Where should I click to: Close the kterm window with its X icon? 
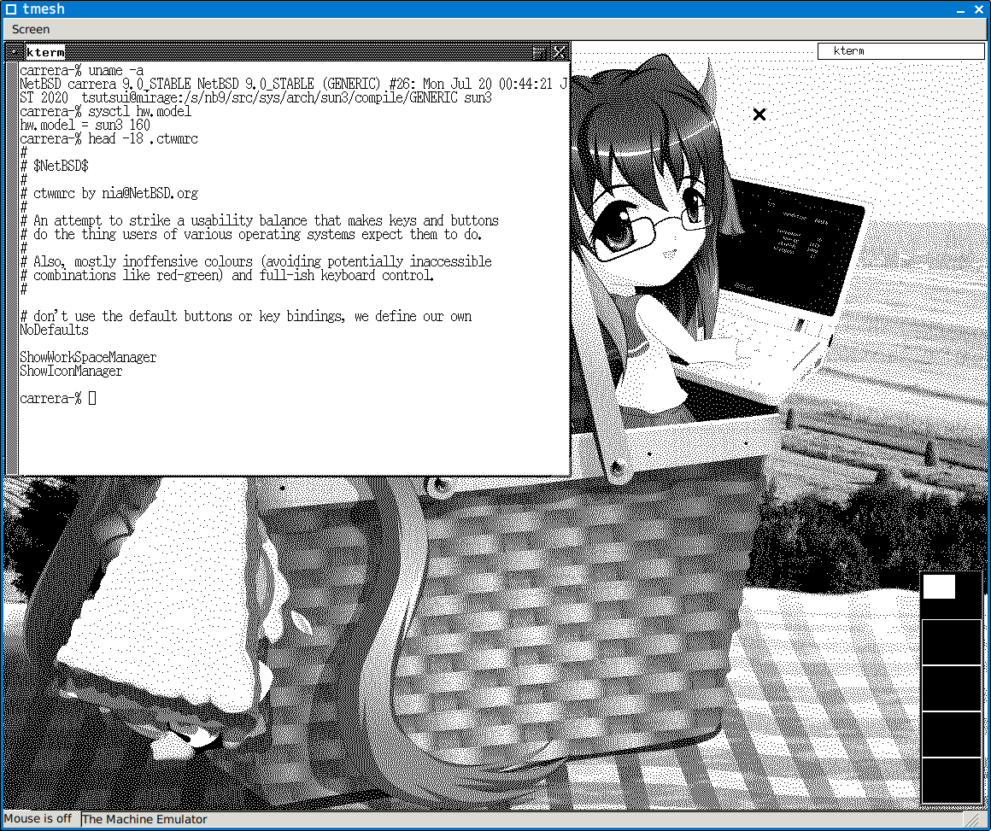coord(560,52)
